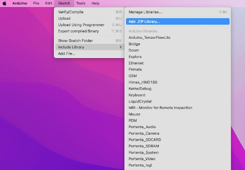Click Show Sketch Folder

coord(75,41)
